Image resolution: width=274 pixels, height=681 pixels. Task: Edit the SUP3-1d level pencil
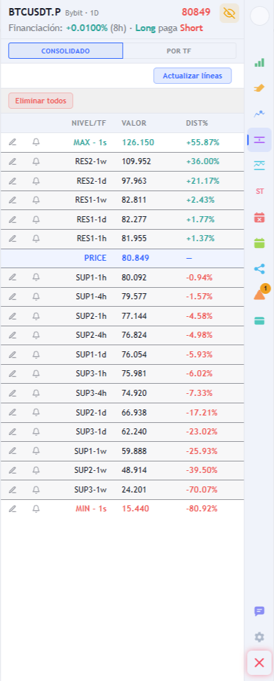tap(13, 432)
